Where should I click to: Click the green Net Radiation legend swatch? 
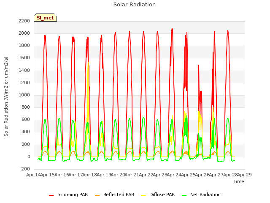[x=184, y=195]
